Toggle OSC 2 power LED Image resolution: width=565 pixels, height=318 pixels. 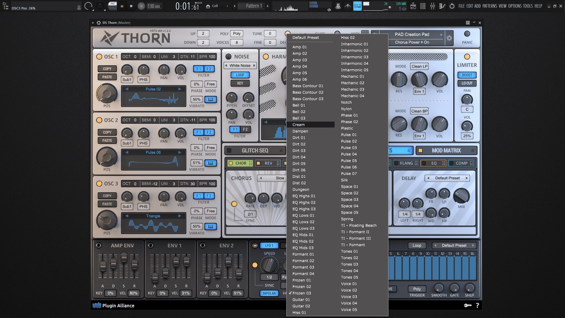[x=99, y=120]
